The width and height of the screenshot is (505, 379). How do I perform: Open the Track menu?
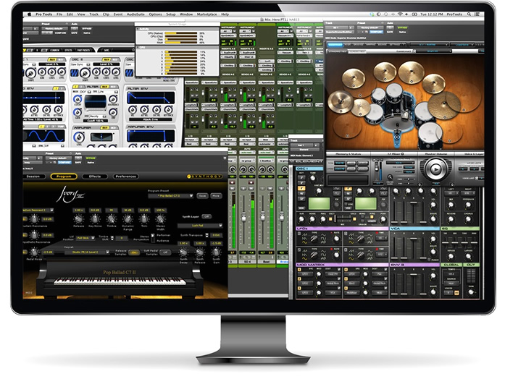(93, 14)
